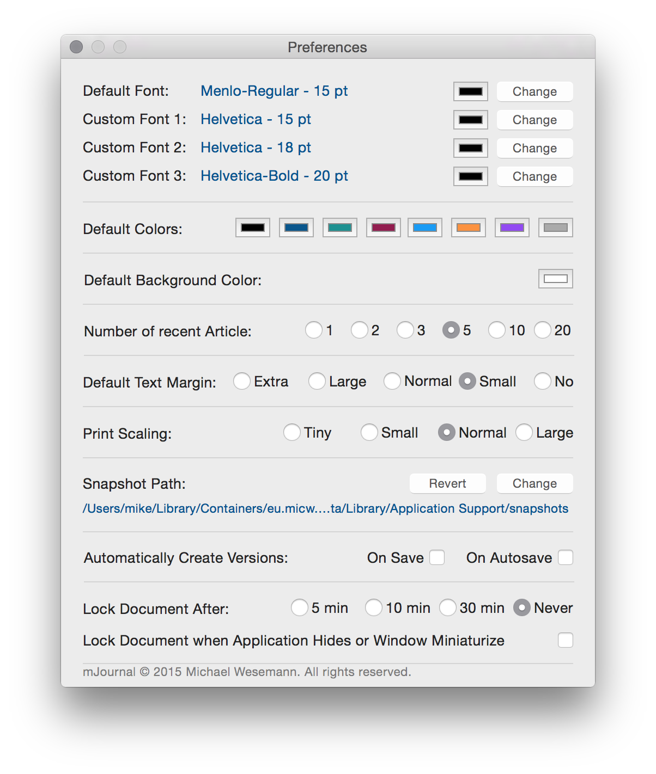Open the Default Background Color well

555,279
